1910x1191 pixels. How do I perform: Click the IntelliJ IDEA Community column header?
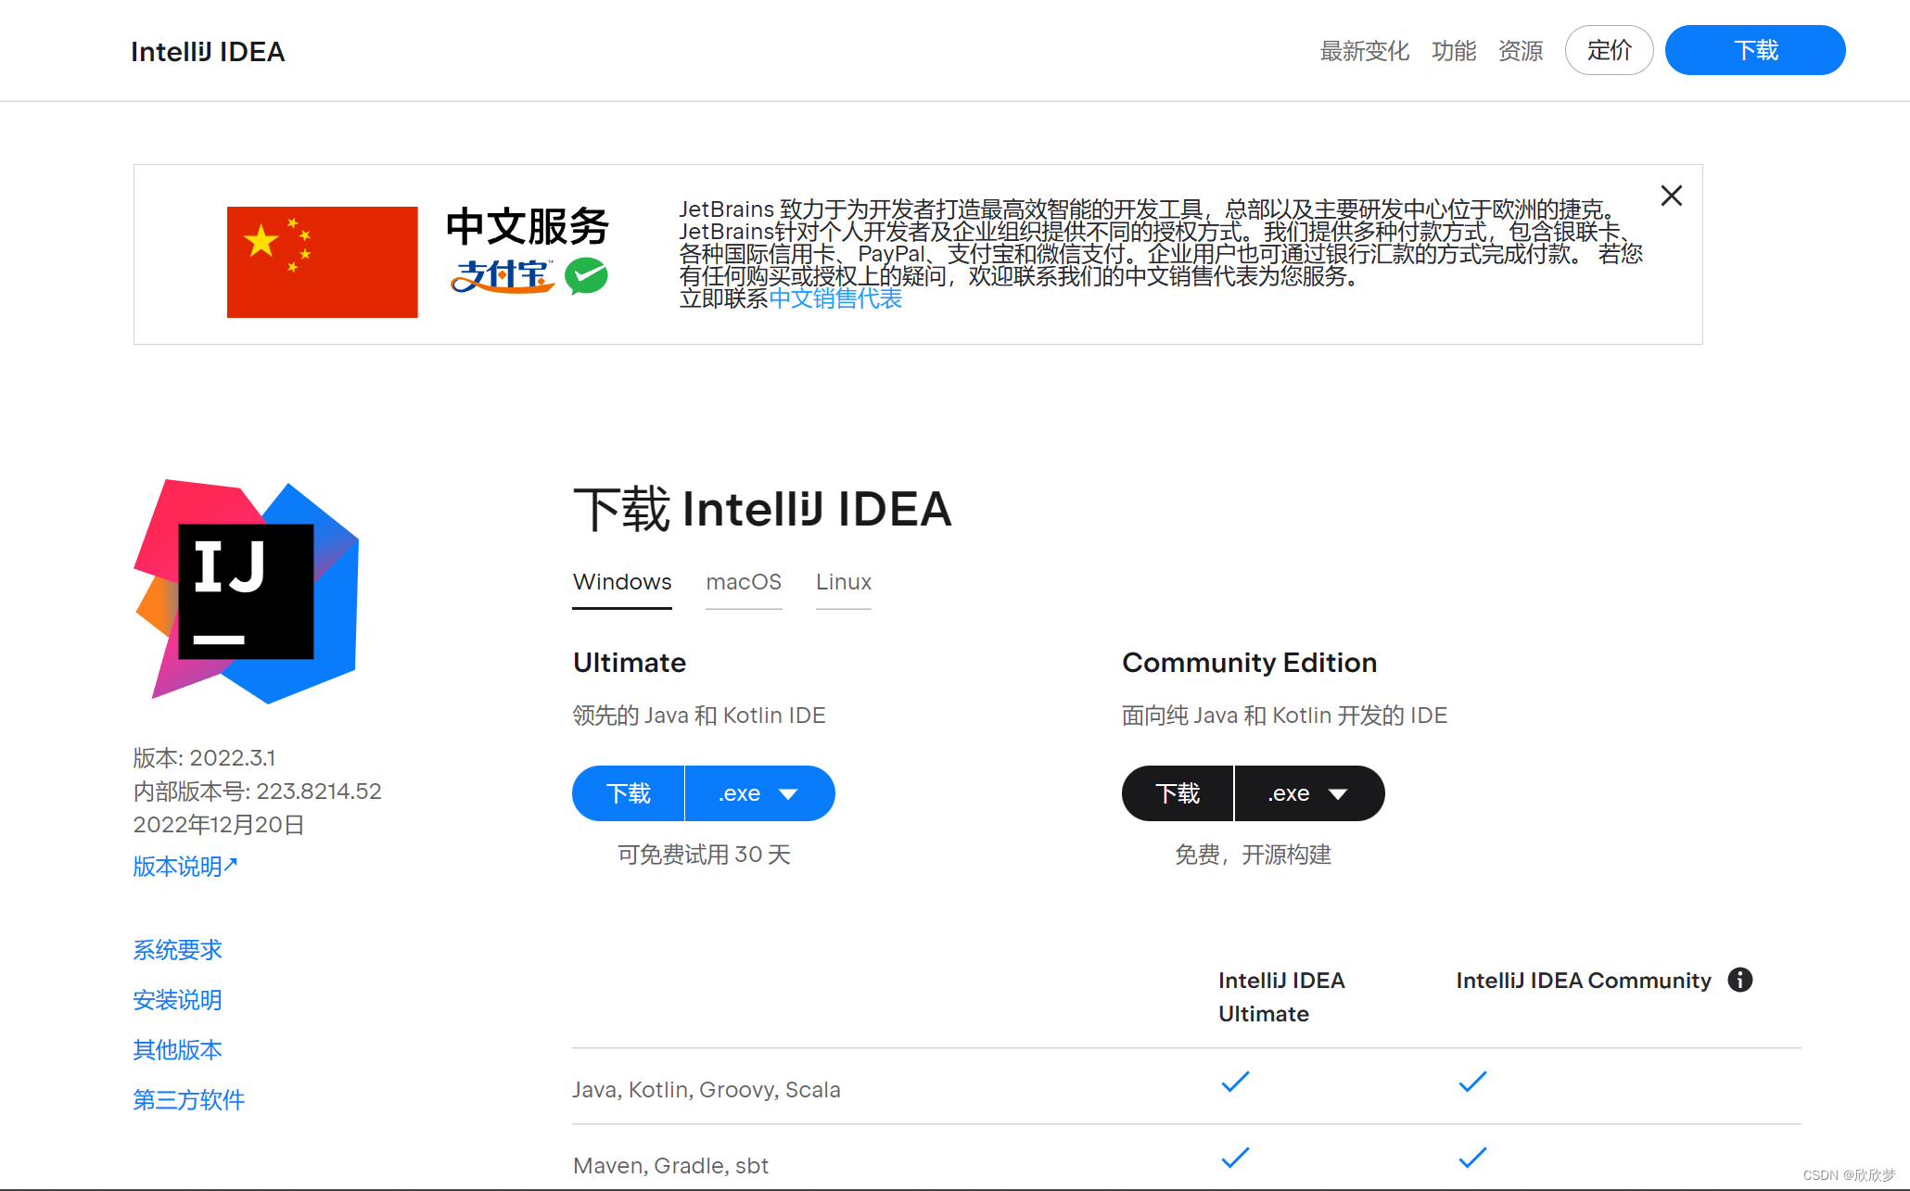point(1584,981)
